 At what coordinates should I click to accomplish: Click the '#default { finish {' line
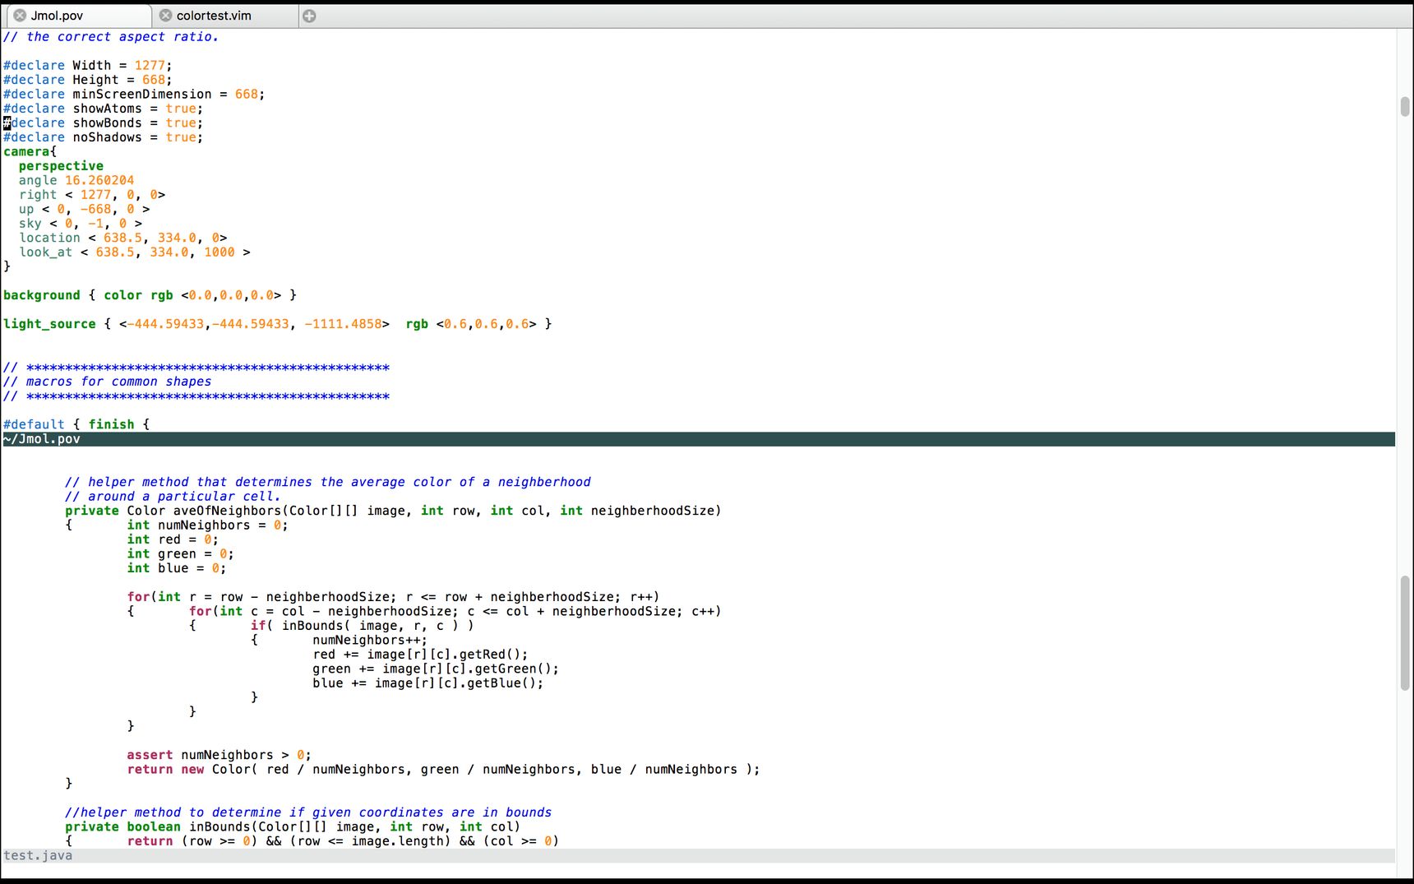[x=76, y=424]
